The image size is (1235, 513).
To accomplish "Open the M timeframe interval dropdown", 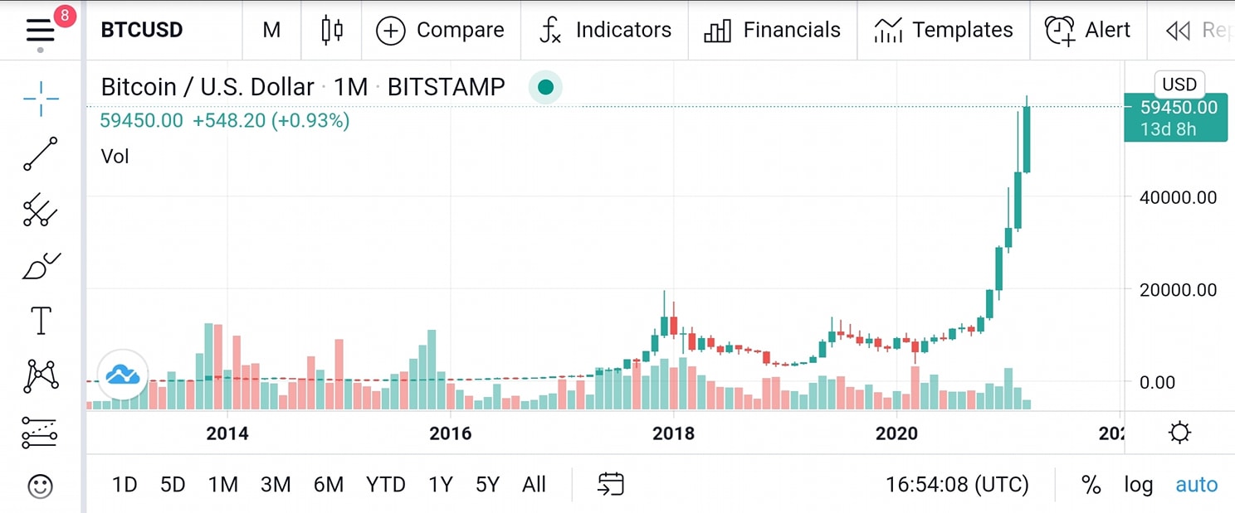I will 271,30.
